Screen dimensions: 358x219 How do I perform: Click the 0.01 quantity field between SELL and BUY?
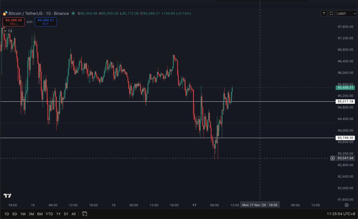(30, 22)
